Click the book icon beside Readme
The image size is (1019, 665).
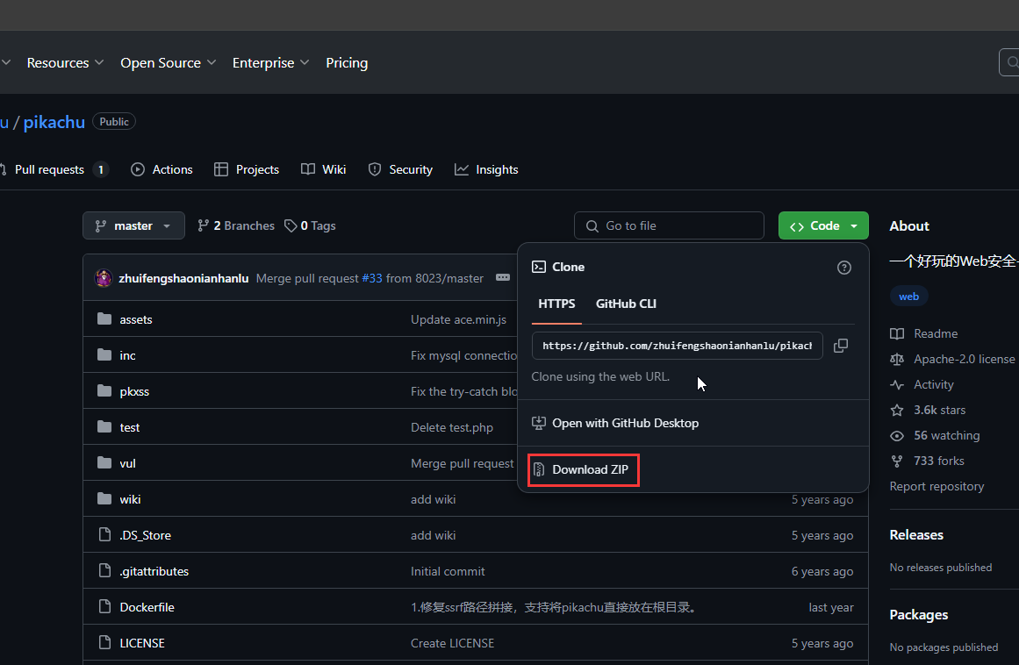tap(897, 333)
